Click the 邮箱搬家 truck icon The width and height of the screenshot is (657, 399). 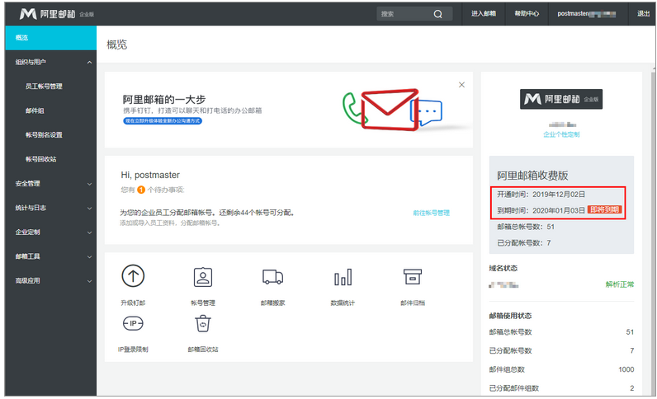(x=272, y=277)
